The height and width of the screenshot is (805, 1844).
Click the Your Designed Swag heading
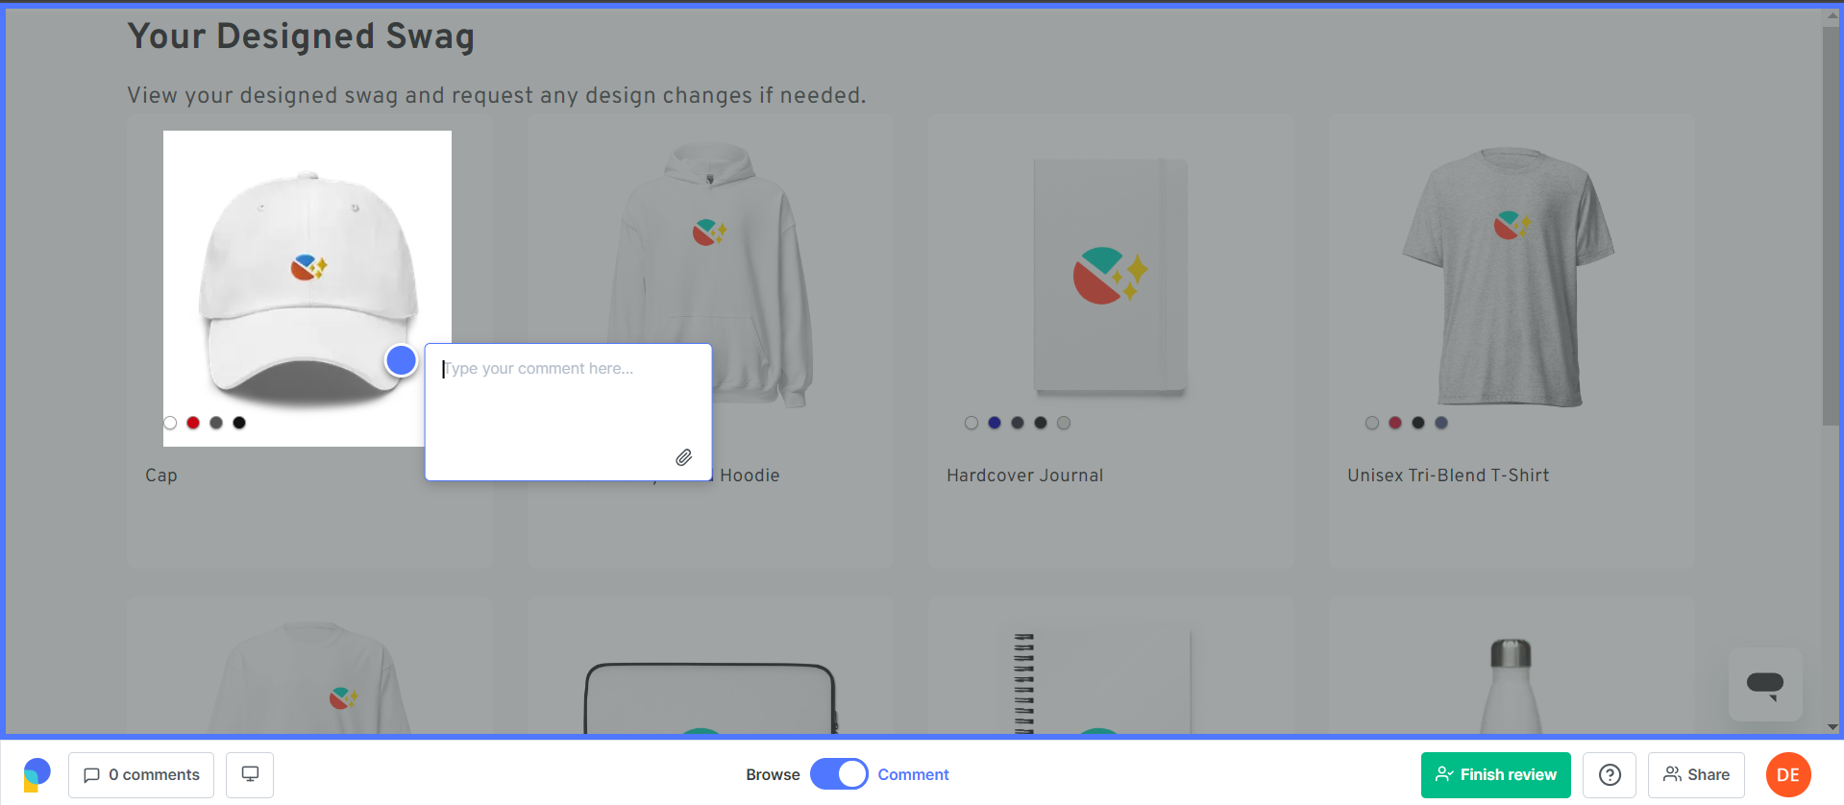301,37
